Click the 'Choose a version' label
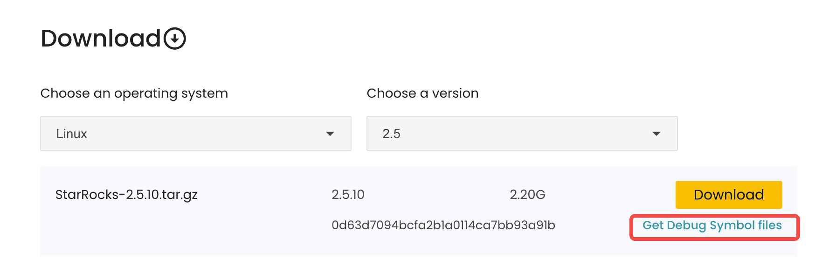Image resolution: width=829 pixels, height=279 pixels. (422, 93)
